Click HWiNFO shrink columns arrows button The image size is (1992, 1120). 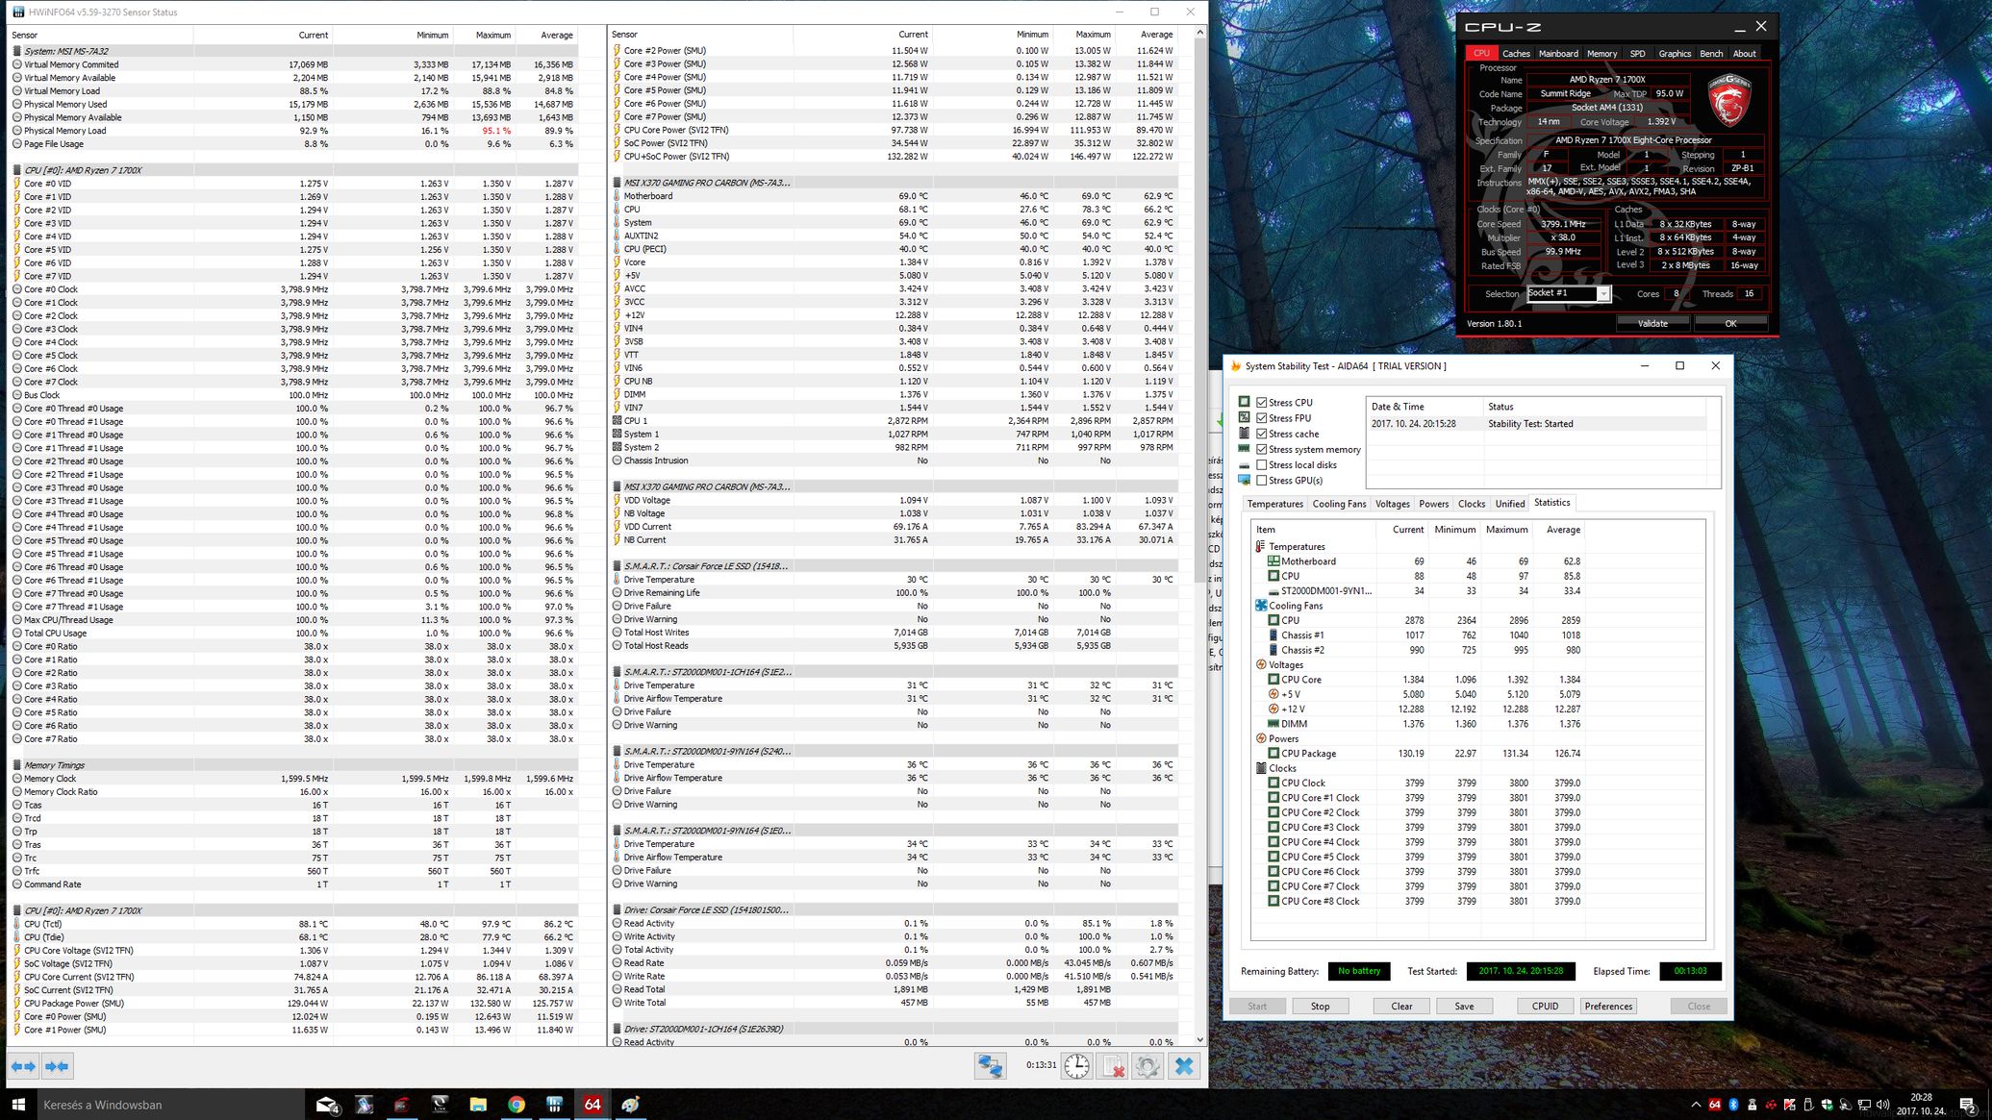[x=57, y=1066]
